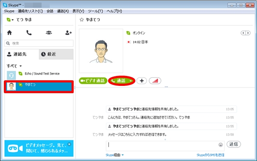Click the large profile picture of やまてつ
This screenshot has width=257, height=161.
click(x=101, y=51)
